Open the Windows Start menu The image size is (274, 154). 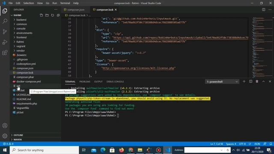[5, 150]
